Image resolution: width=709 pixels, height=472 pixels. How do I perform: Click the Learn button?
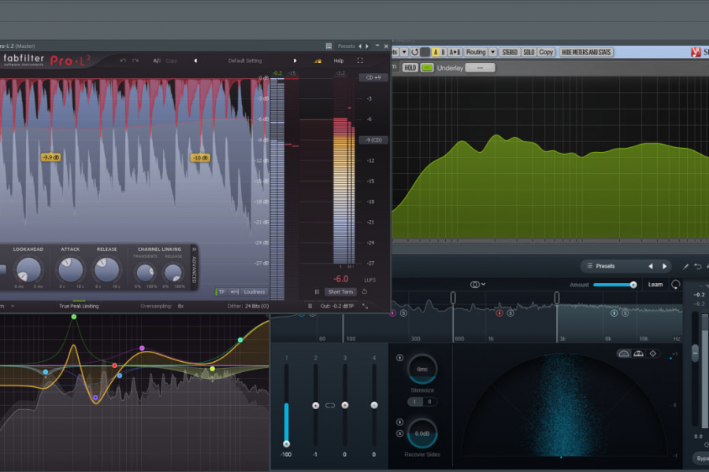655,285
